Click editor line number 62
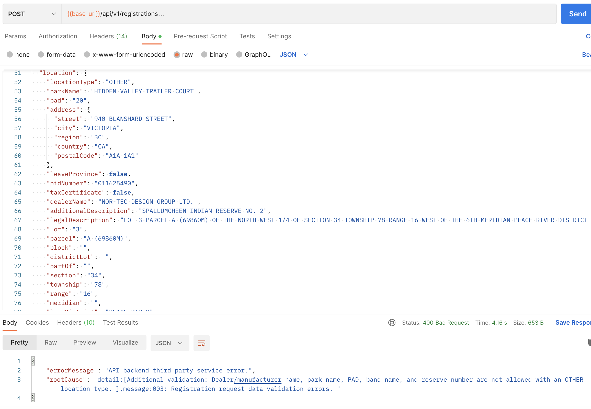Viewport: 591px width, 409px height. click(x=18, y=174)
